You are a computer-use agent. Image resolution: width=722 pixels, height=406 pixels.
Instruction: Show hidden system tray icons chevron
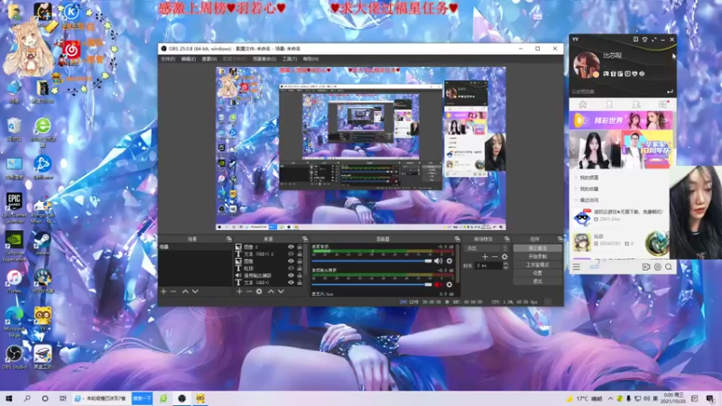pos(611,398)
